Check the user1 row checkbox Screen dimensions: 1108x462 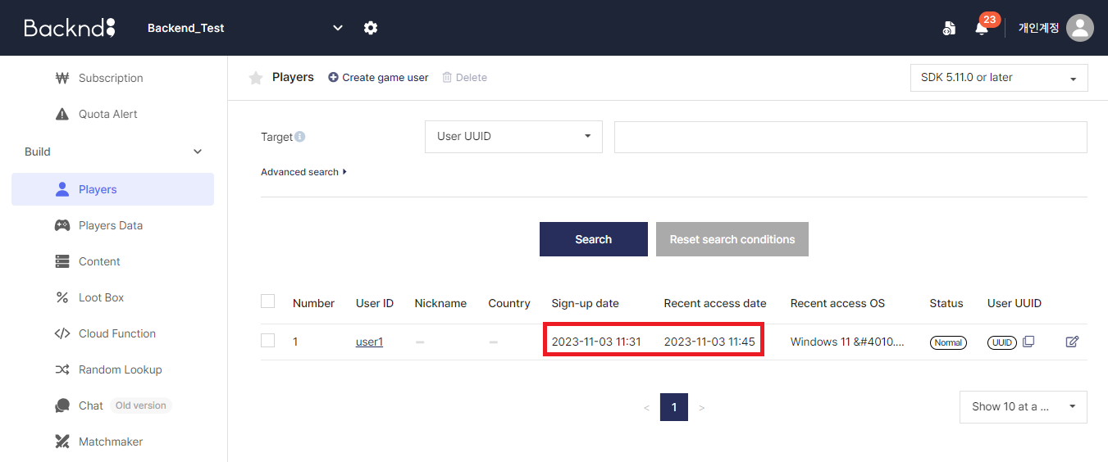[267, 341]
